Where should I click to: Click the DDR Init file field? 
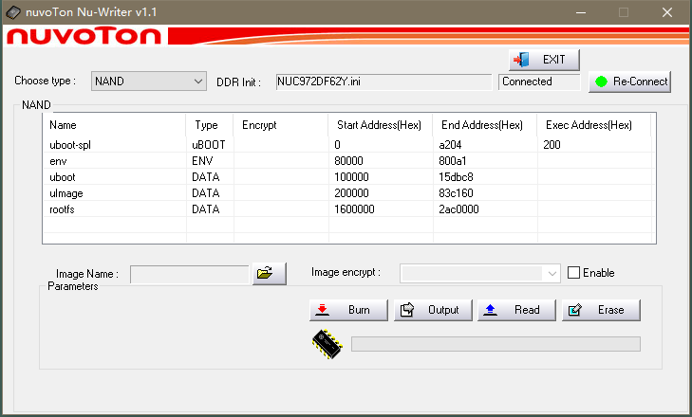383,82
